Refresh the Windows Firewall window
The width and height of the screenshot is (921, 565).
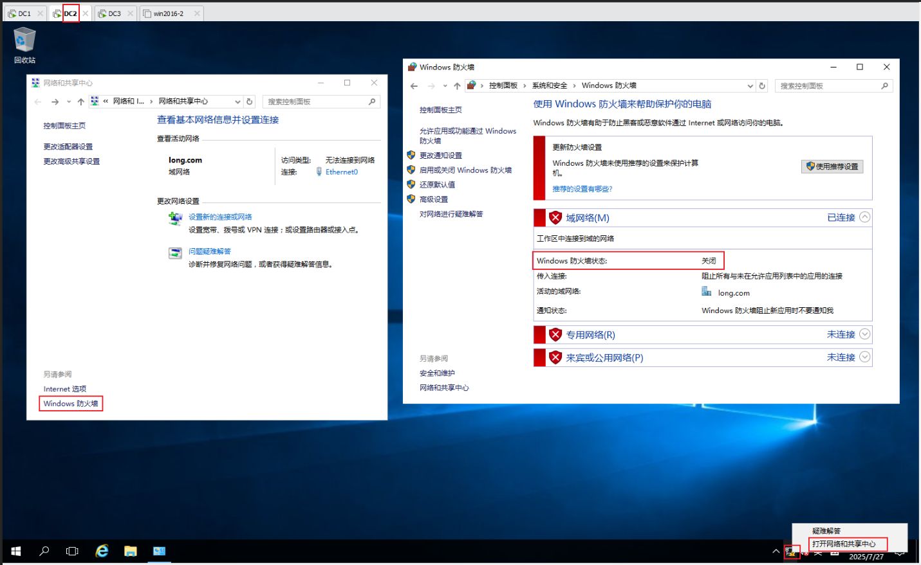click(x=762, y=86)
